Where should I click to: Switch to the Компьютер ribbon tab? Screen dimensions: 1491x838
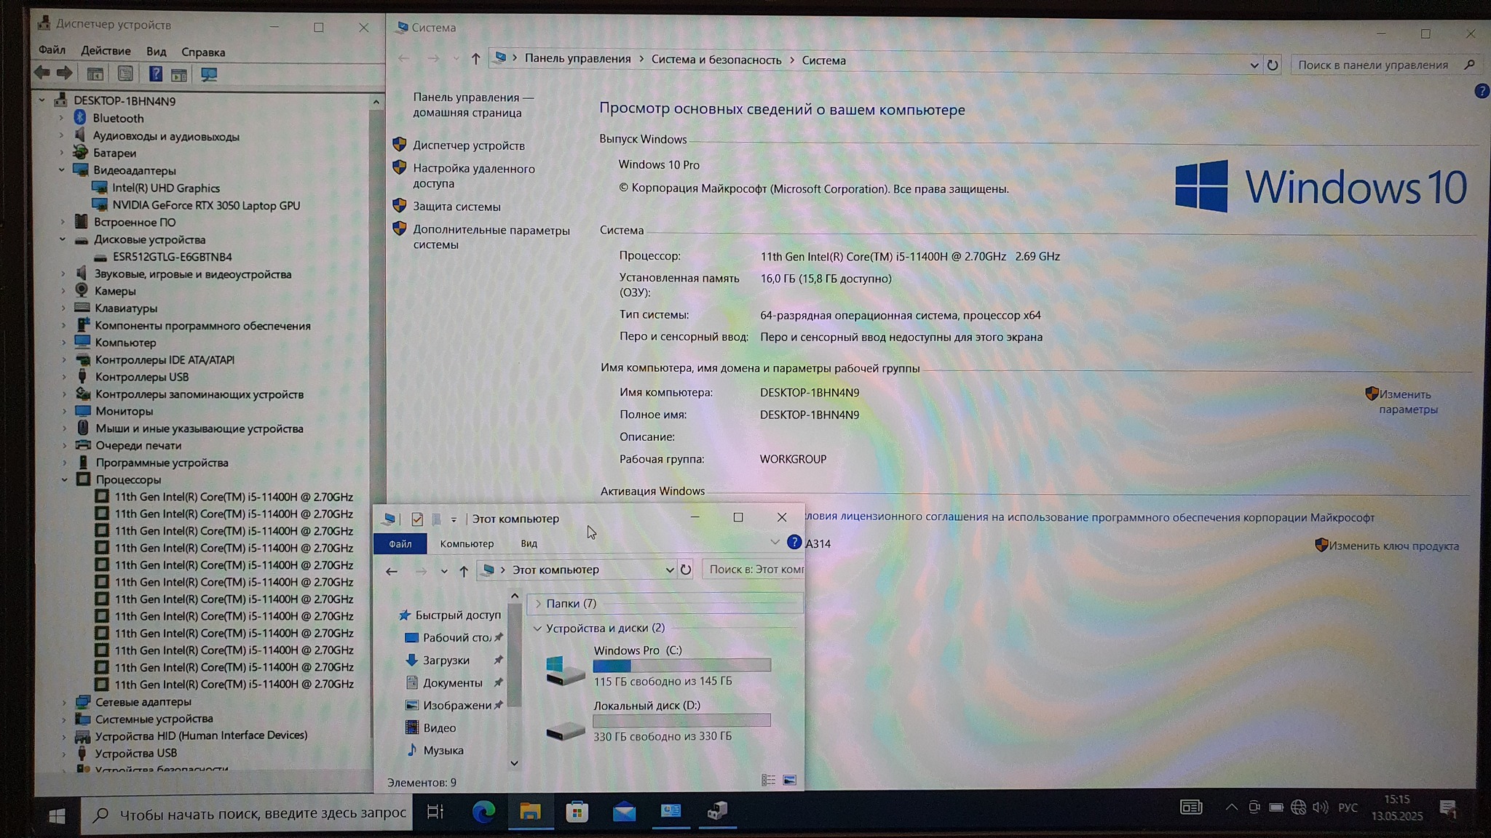pos(467,543)
